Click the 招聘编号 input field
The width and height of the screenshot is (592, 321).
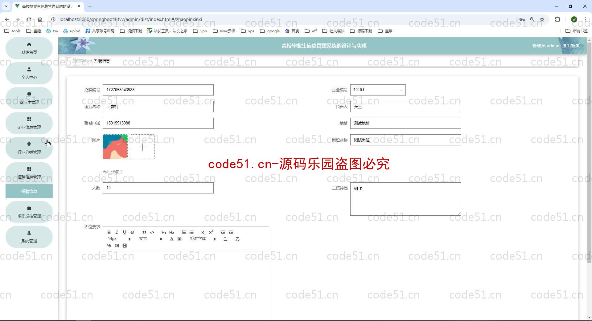(x=158, y=90)
